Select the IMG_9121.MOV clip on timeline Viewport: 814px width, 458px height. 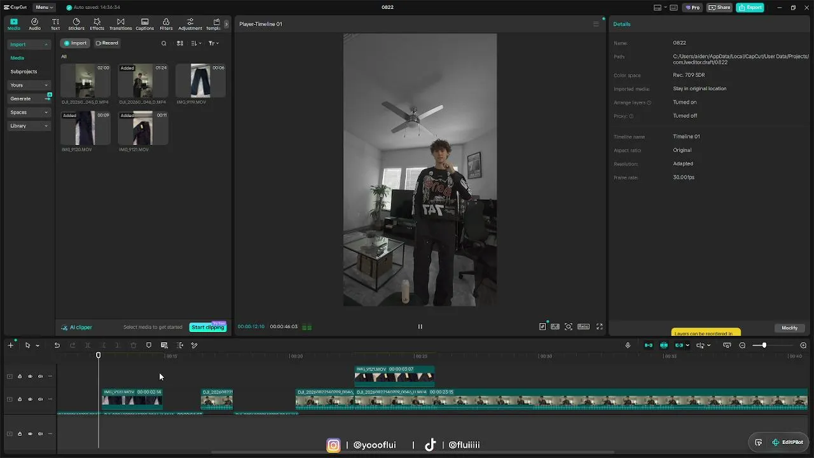(394, 375)
